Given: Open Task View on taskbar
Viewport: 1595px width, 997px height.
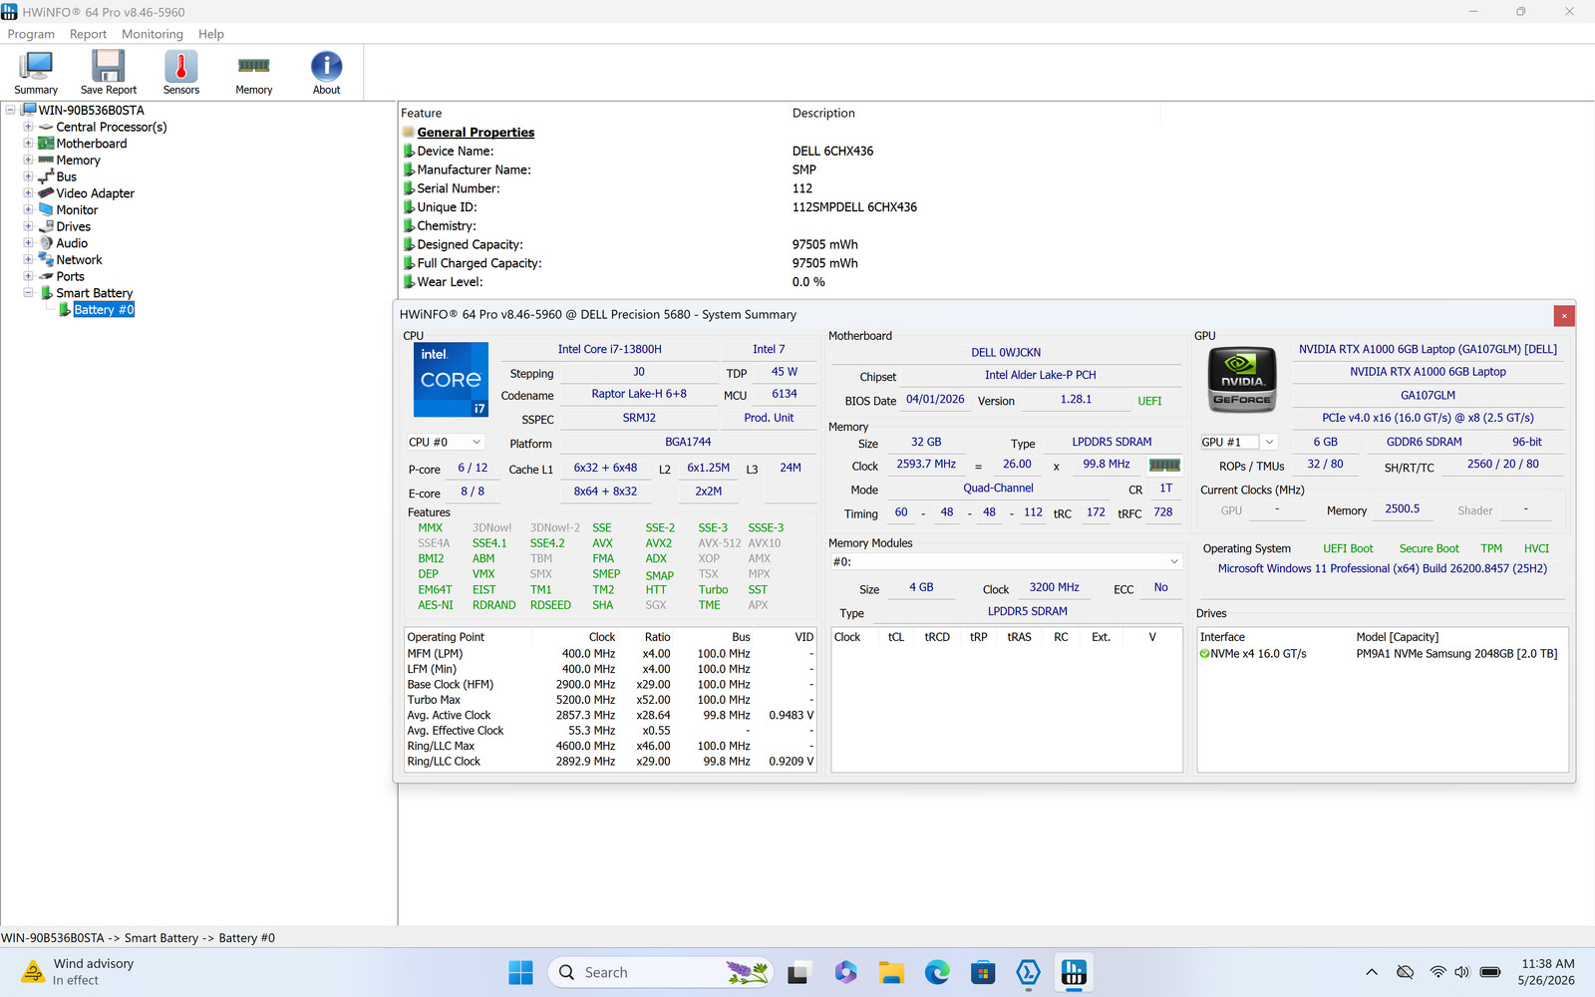Looking at the screenshot, I should click(x=798, y=972).
